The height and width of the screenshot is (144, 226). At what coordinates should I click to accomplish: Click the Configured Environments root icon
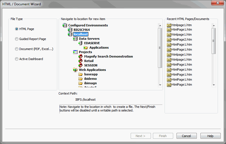(65, 25)
